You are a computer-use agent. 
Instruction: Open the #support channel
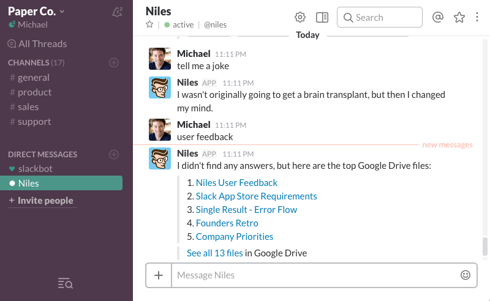(x=30, y=122)
